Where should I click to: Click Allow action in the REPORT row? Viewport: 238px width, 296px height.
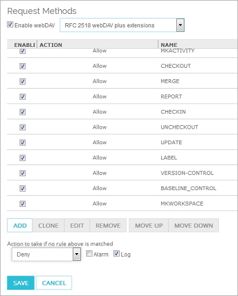(99, 97)
